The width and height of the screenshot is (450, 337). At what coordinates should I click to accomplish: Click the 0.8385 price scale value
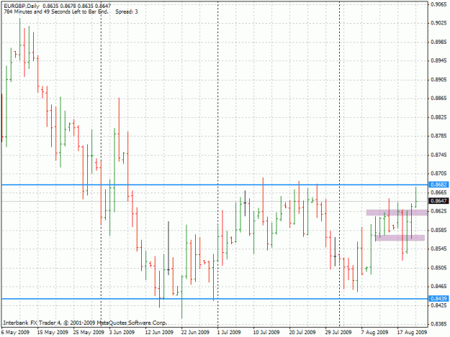(x=439, y=324)
